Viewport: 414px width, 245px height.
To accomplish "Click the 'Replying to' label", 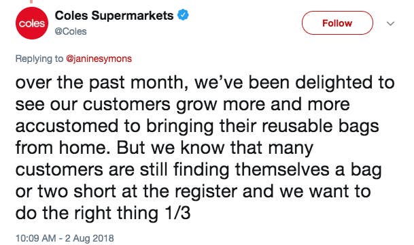I will click(x=39, y=59).
